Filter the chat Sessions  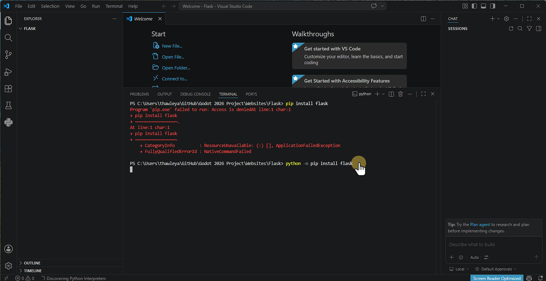[529, 29]
